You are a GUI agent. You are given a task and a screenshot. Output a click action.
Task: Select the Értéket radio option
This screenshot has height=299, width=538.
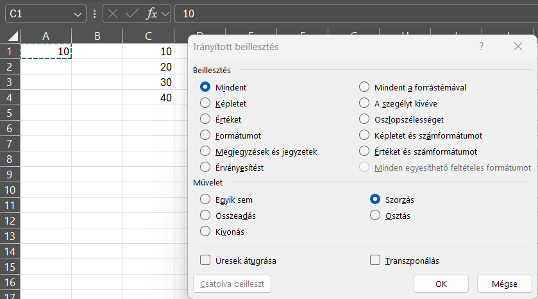pyautogui.click(x=205, y=119)
